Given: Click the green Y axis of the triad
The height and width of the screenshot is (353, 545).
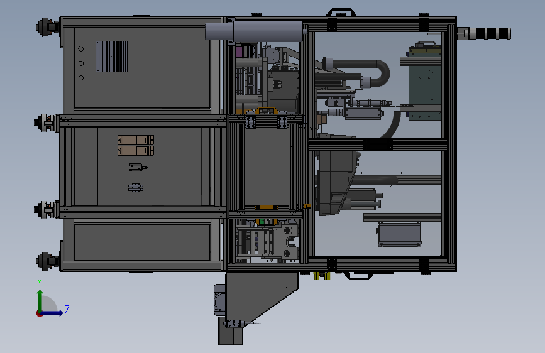Looking at the screenshot, I should pyautogui.click(x=40, y=301).
